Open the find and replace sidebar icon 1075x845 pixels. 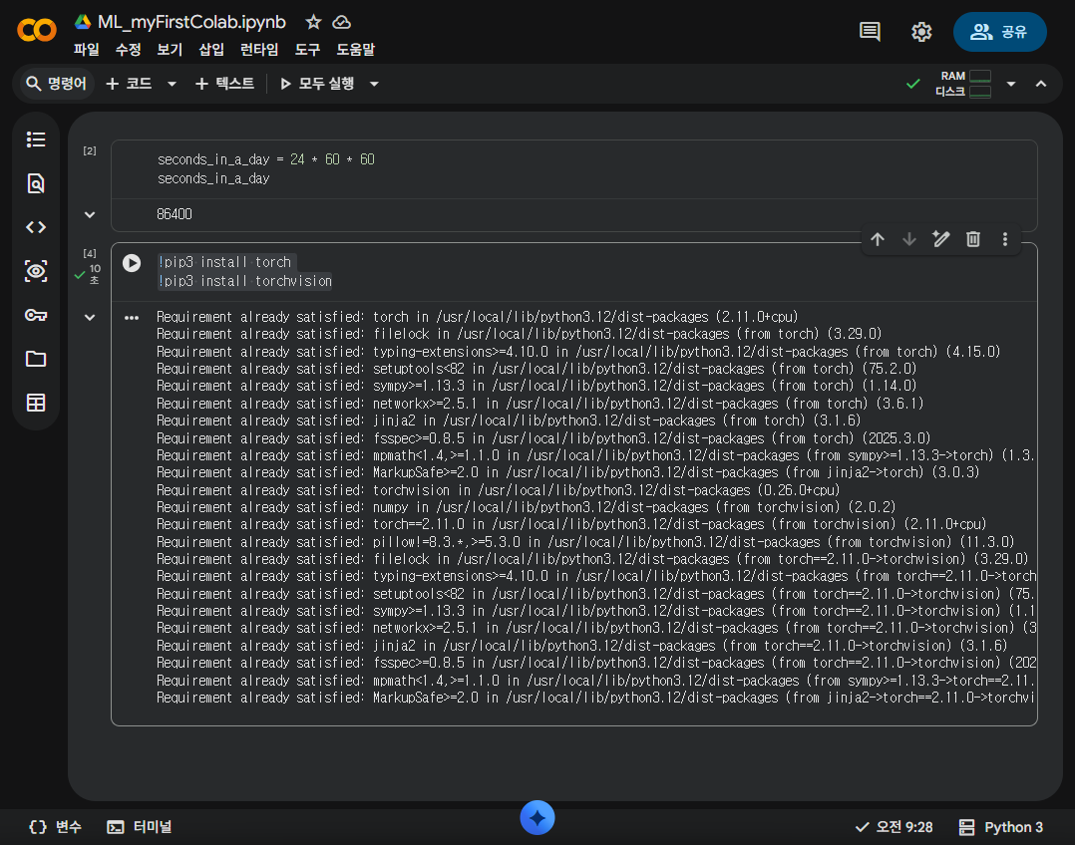point(36,183)
